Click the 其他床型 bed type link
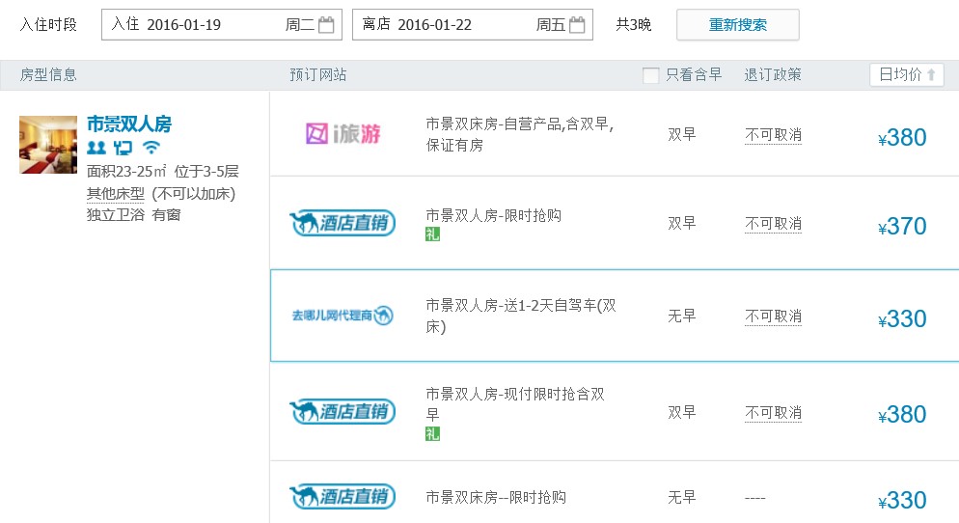 click(115, 193)
